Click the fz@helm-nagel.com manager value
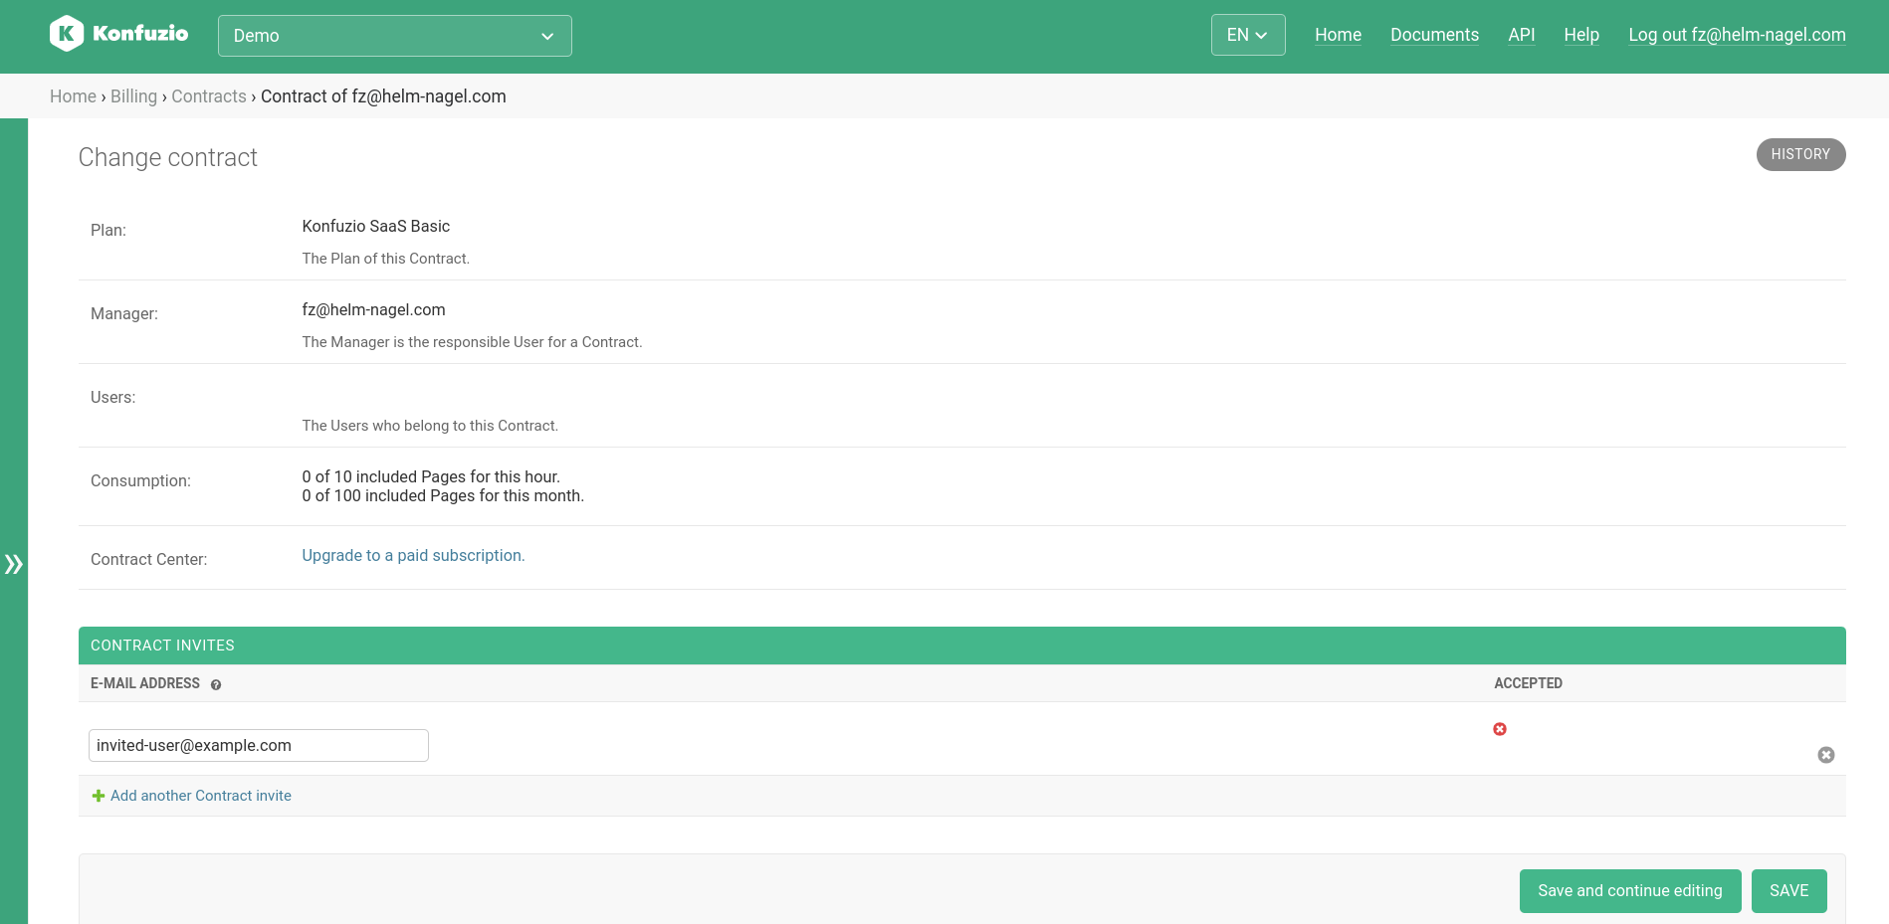Image resolution: width=1889 pixels, height=924 pixels. click(x=373, y=309)
